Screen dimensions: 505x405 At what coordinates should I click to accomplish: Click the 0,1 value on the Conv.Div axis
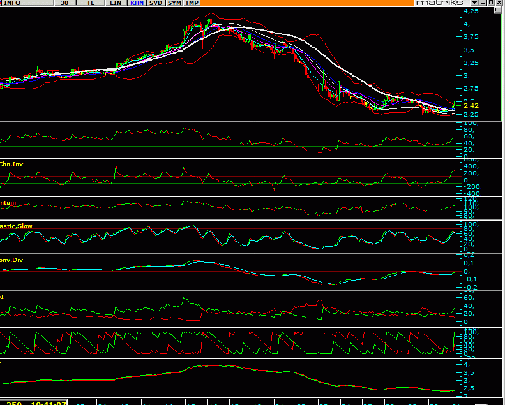(469, 263)
